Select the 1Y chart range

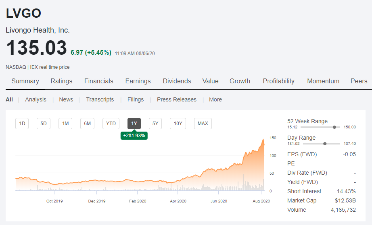134,124
